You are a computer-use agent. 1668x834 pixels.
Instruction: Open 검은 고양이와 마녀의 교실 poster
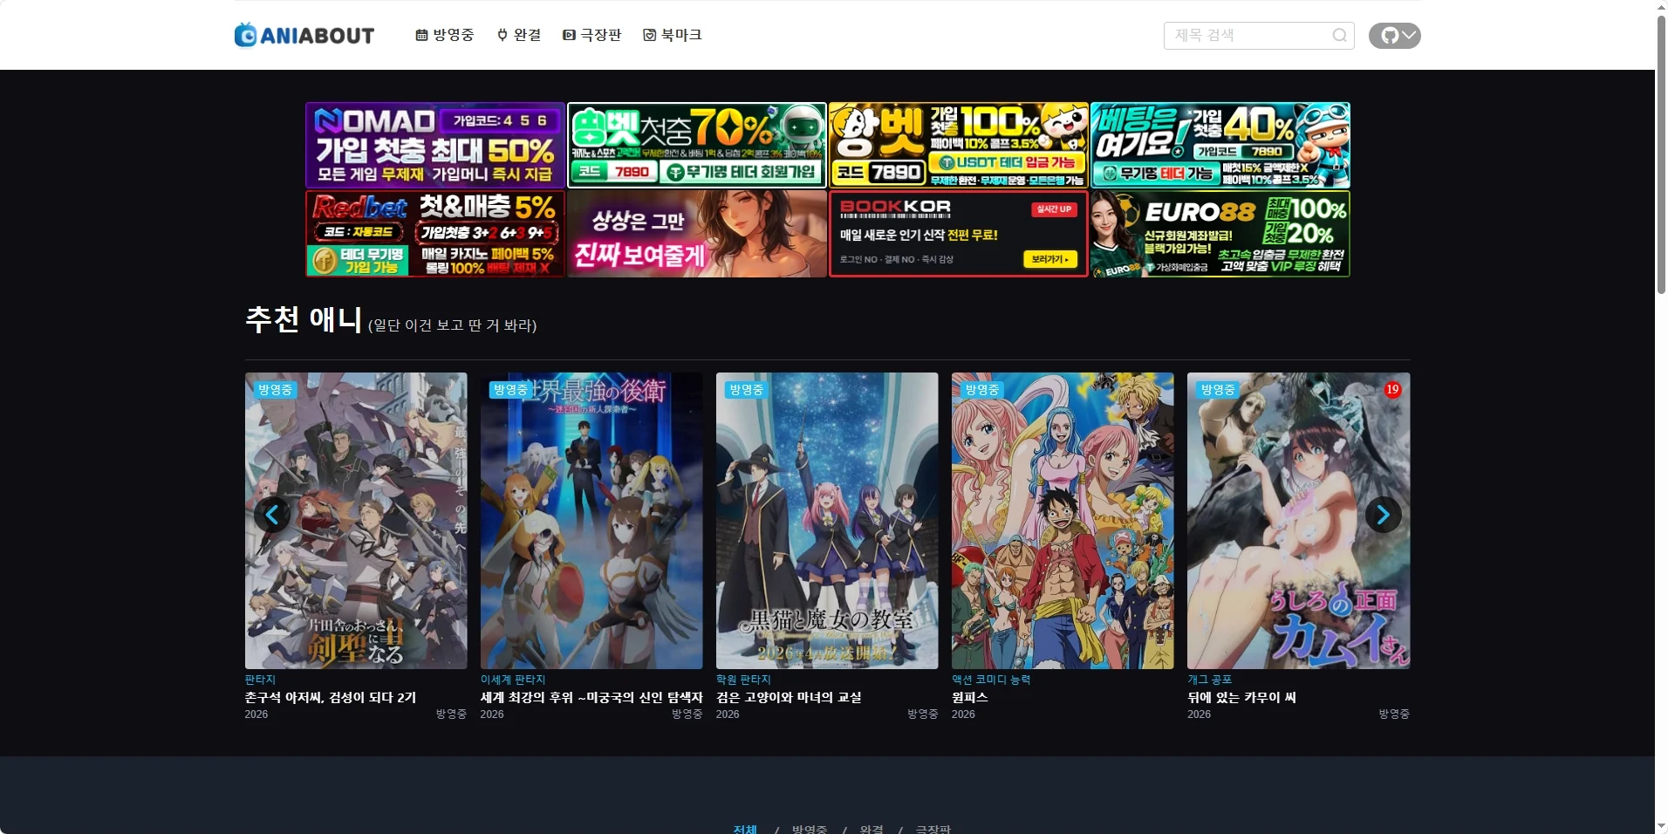point(827,521)
